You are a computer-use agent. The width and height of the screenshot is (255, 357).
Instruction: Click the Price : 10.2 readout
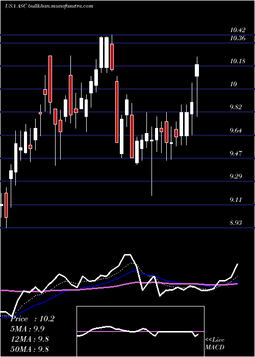[32, 319]
